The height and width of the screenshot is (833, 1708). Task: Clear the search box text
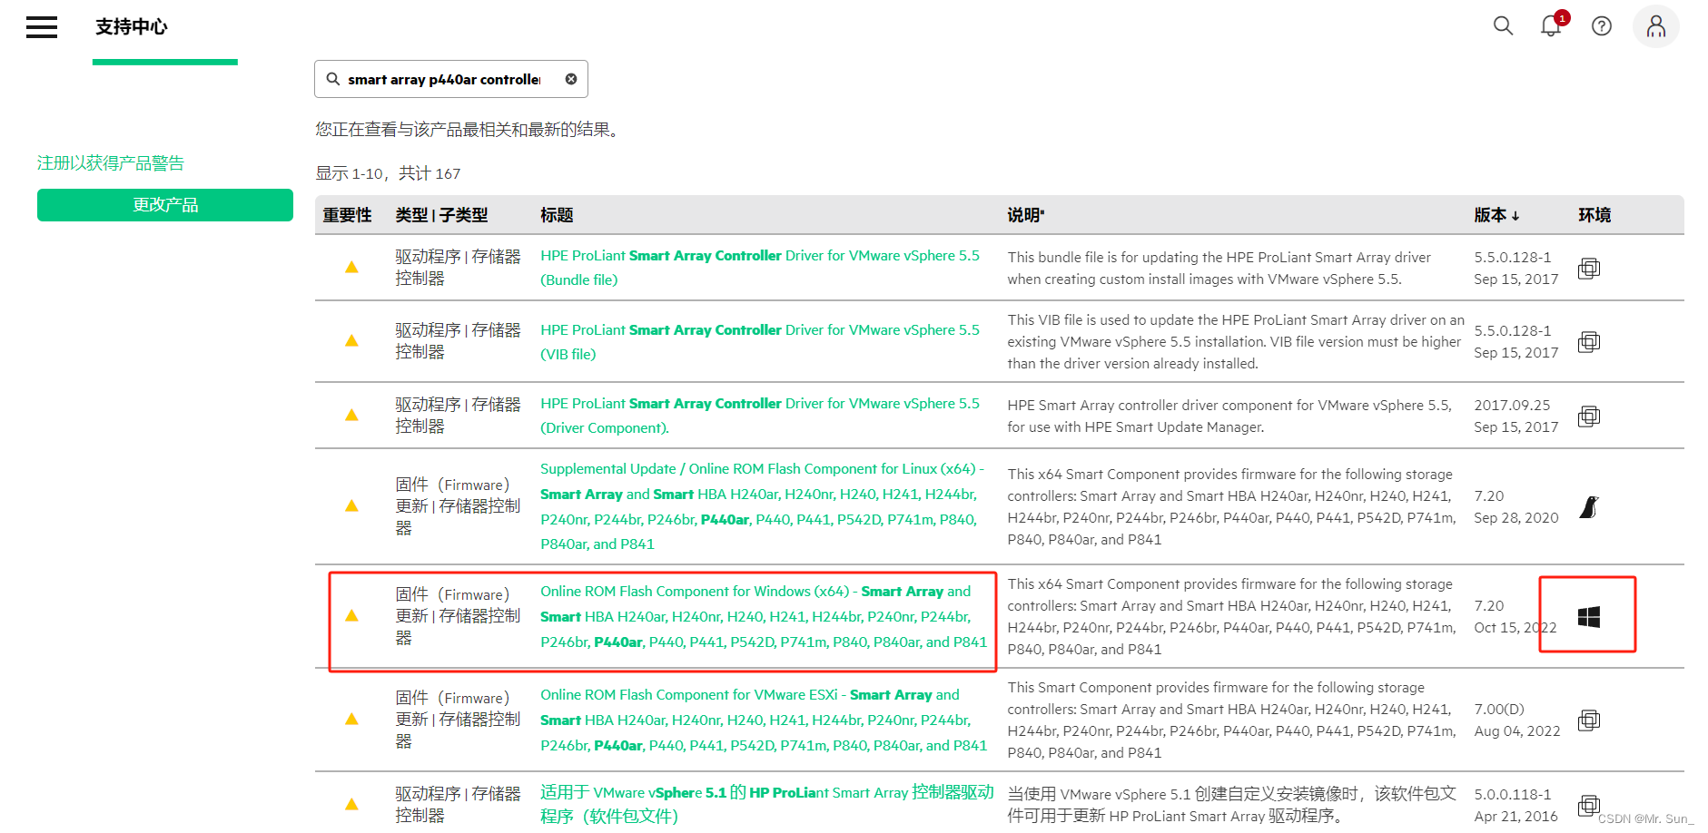571,79
